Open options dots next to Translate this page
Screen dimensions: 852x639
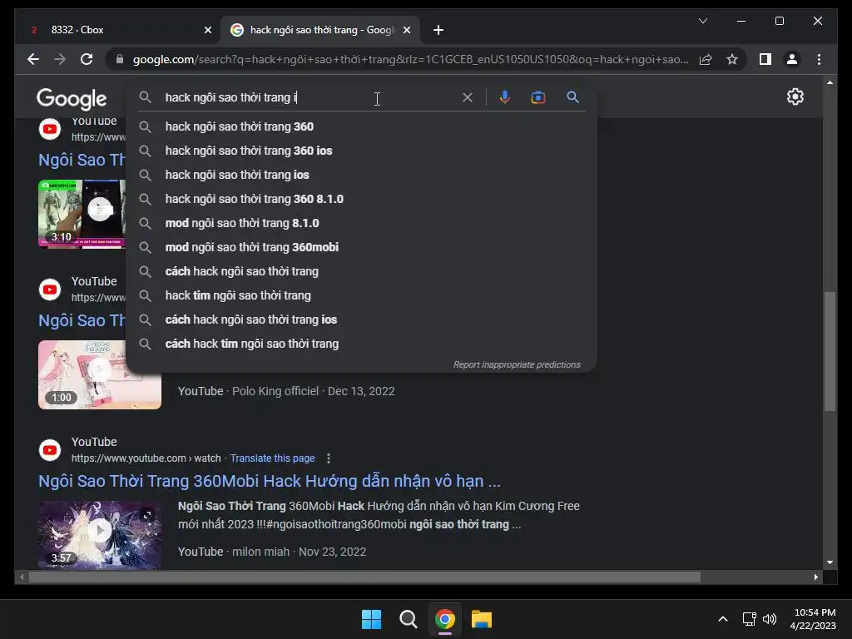point(328,458)
